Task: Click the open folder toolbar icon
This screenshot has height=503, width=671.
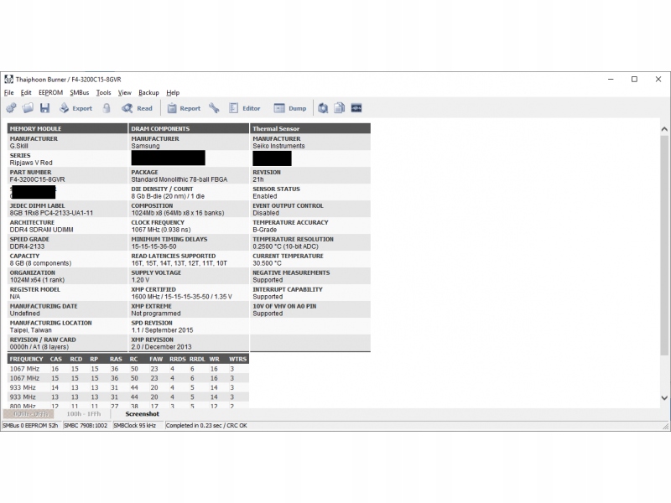Action: pyautogui.click(x=28, y=108)
